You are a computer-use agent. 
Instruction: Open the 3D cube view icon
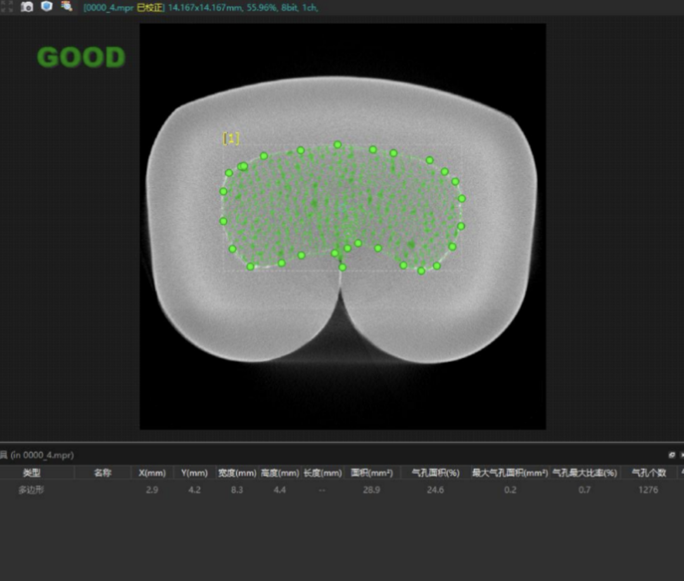[47, 6]
